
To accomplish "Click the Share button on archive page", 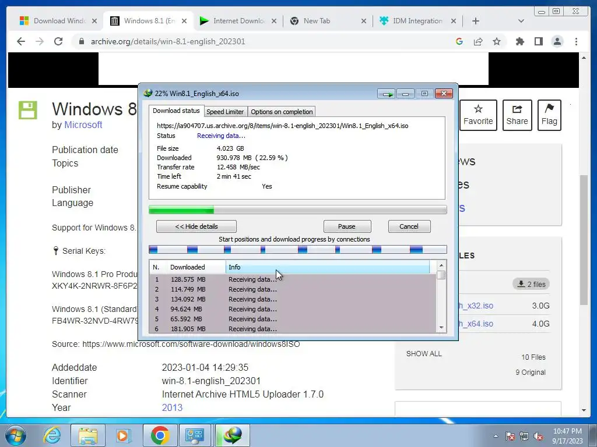I will point(517,115).
